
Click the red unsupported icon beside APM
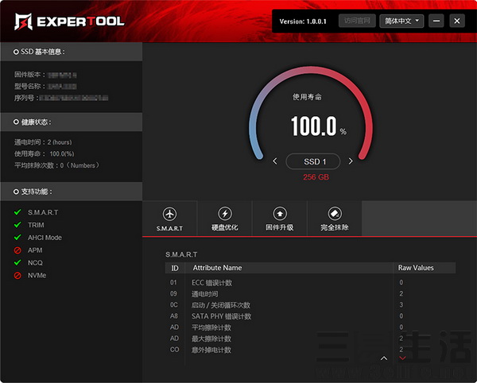coord(17,250)
